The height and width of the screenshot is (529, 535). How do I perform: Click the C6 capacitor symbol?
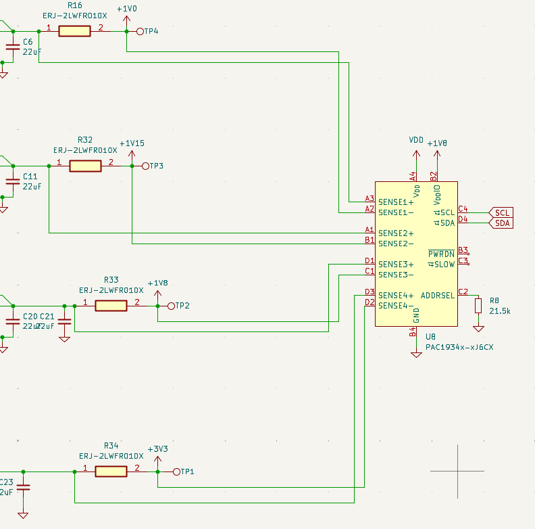pos(13,47)
